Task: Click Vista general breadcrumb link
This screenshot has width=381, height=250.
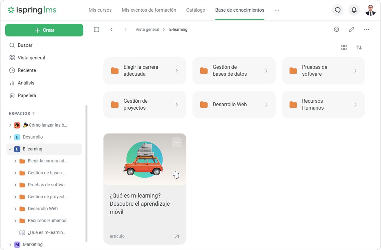Action: coord(147,30)
